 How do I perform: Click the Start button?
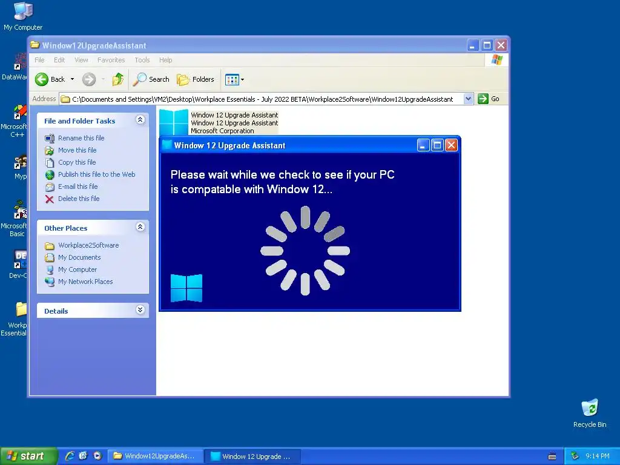pyautogui.click(x=29, y=456)
